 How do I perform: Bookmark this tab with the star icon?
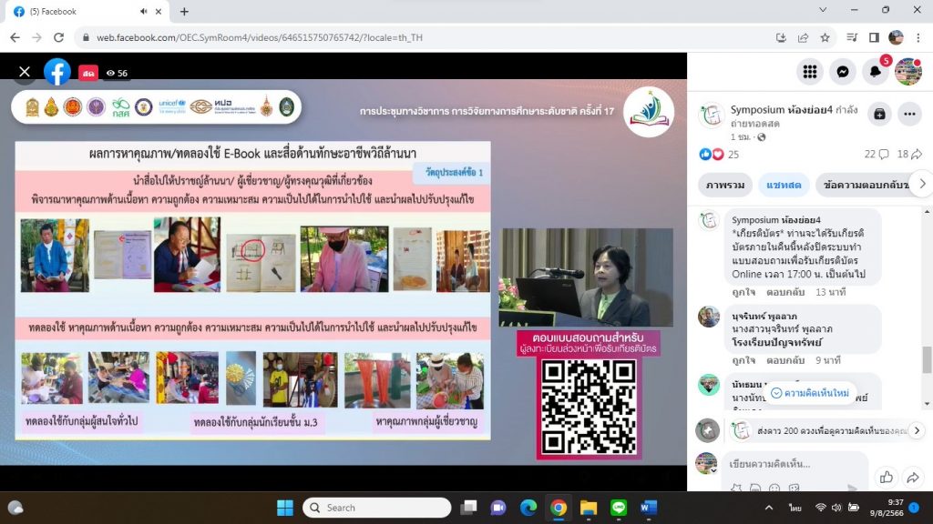(x=825, y=37)
